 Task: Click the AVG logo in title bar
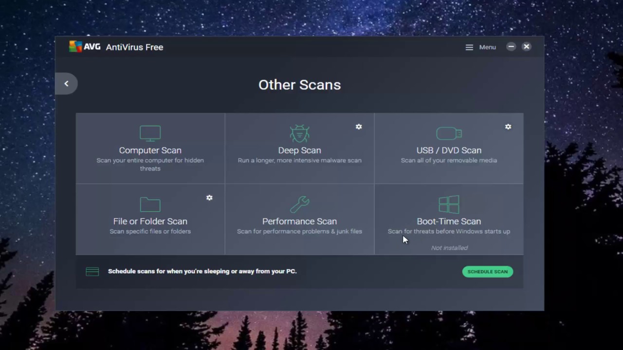point(85,47)
